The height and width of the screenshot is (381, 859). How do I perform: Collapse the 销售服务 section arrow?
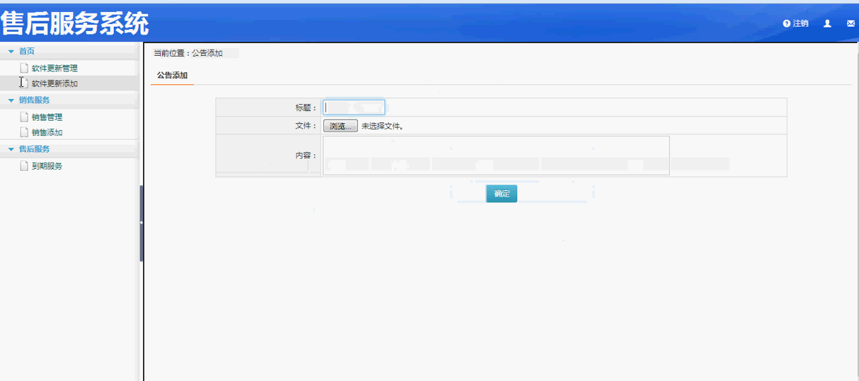(11, 100)
